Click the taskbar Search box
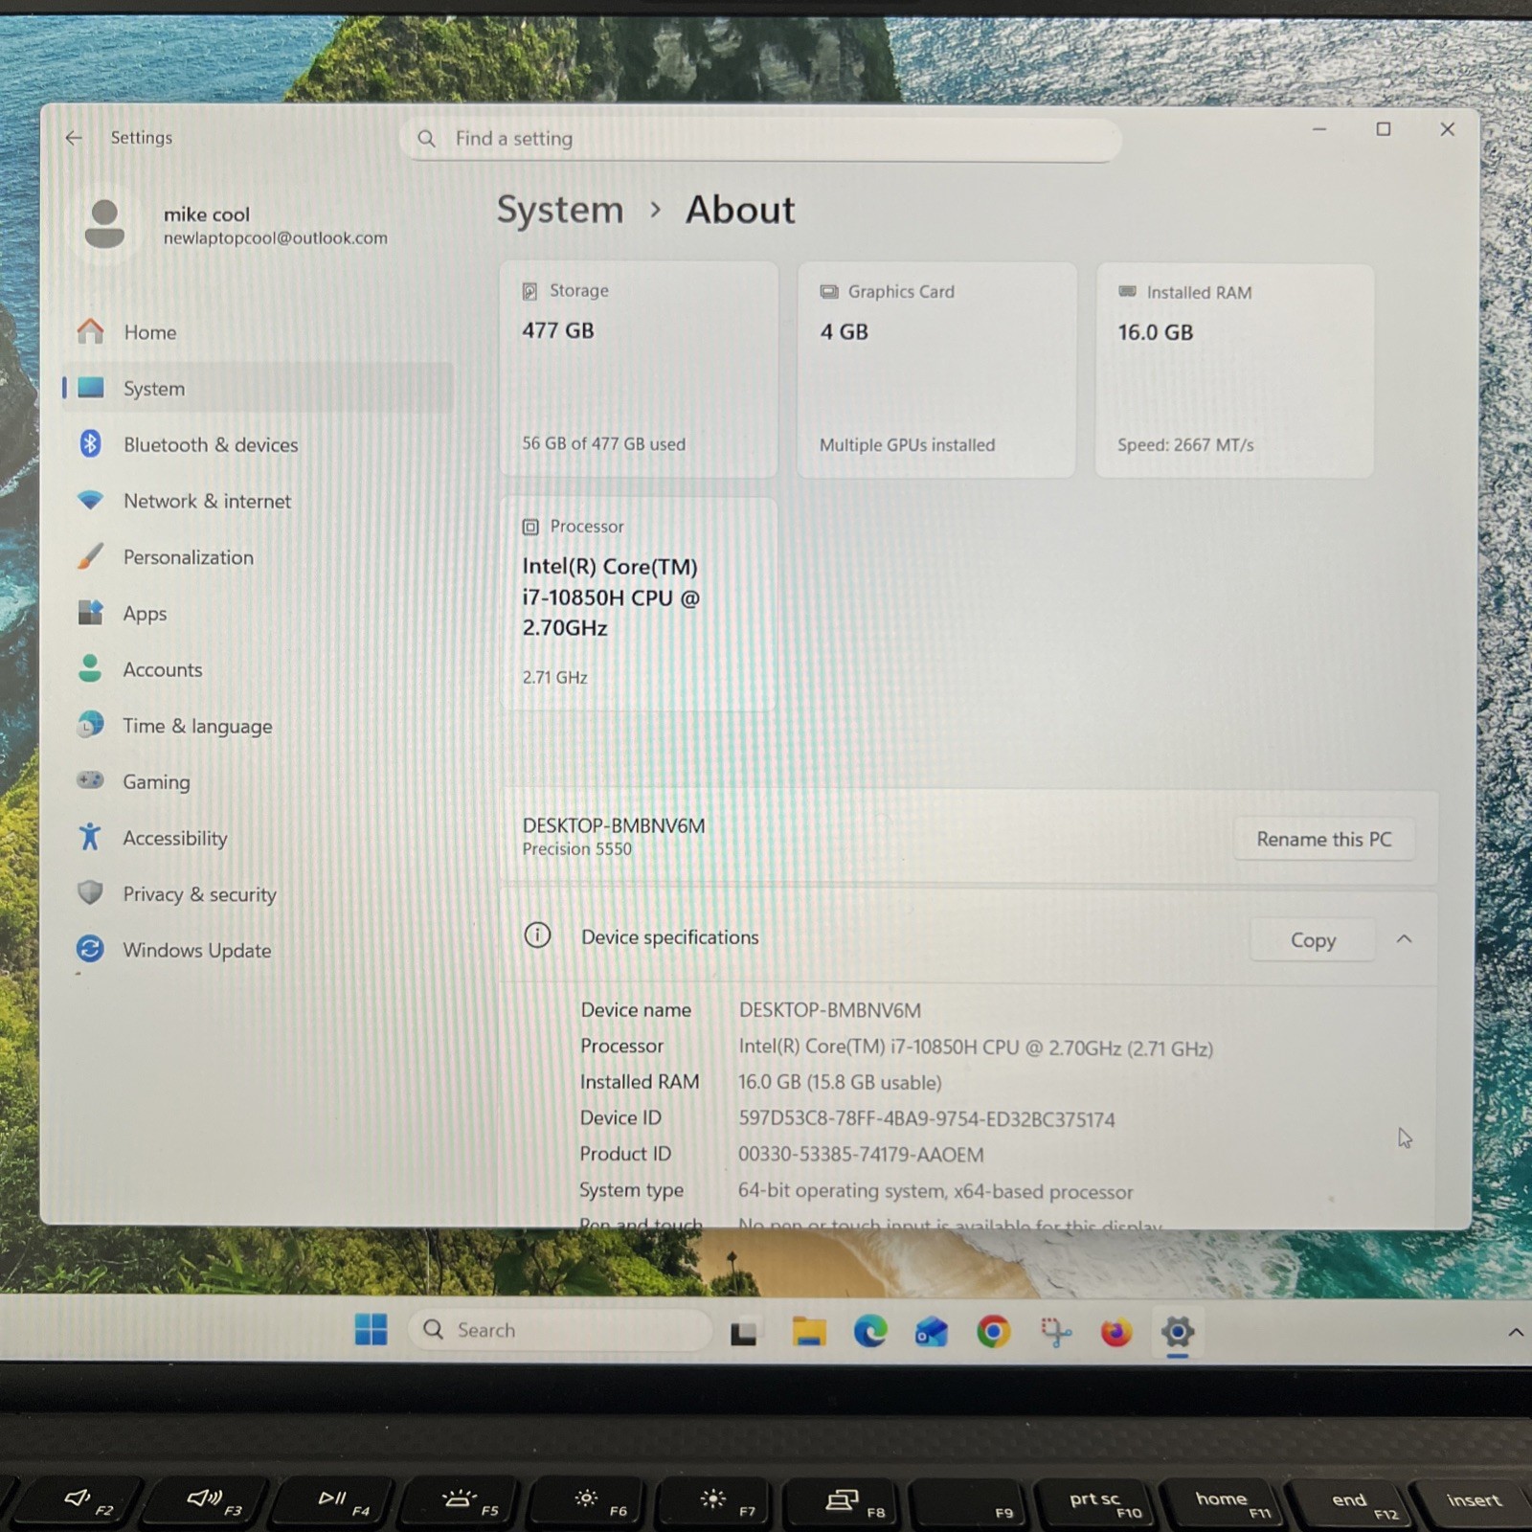 [x=560, y=1330]
